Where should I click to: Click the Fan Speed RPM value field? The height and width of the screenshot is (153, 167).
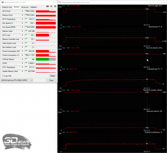click(30, 27)
